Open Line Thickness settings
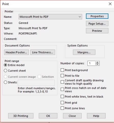This screenshot has height=123, width=114. [43, 52]
